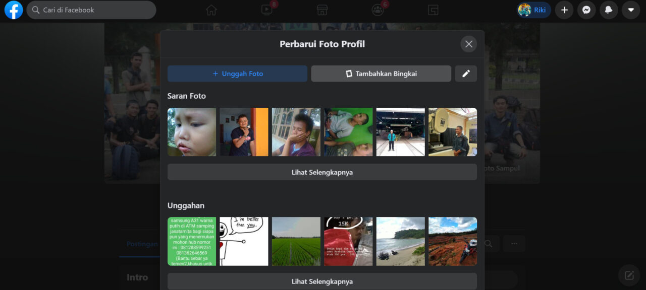Open the three-dots more options menu

click(514, 243)
